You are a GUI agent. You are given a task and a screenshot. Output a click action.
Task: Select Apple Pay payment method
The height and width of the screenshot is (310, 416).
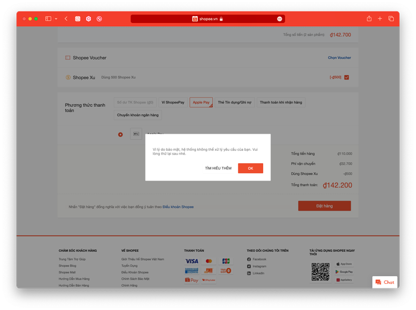201,102
